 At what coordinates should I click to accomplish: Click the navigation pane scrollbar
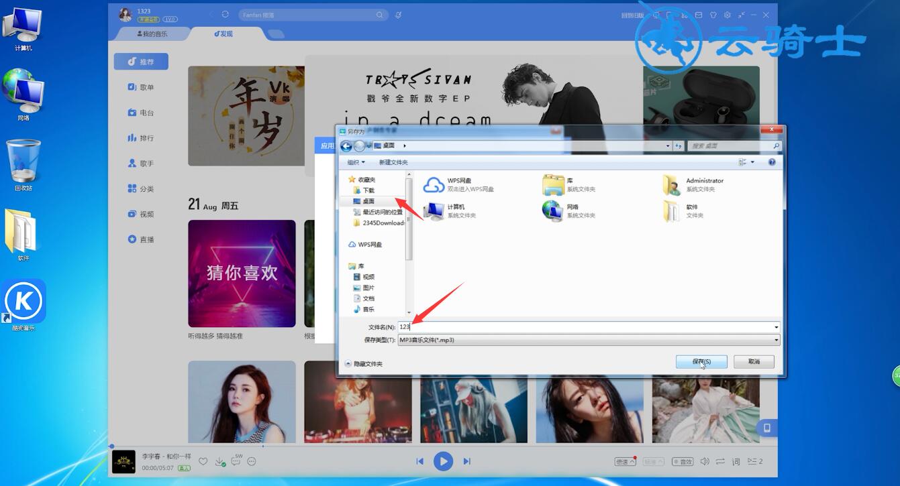point(409,218)
